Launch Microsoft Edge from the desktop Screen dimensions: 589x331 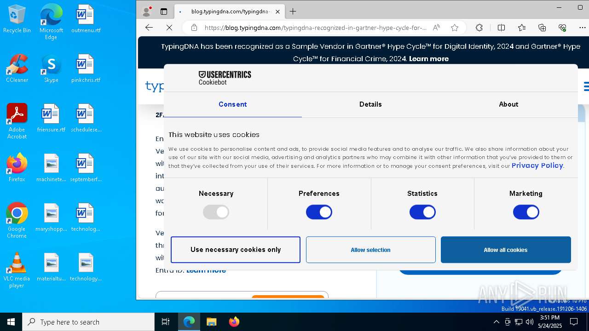[51, 22]
